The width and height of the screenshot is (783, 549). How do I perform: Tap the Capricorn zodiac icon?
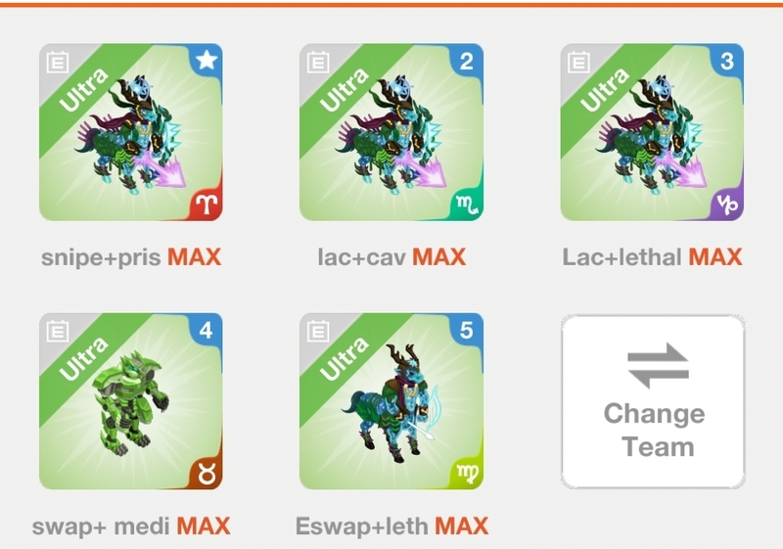pos(728,205)
